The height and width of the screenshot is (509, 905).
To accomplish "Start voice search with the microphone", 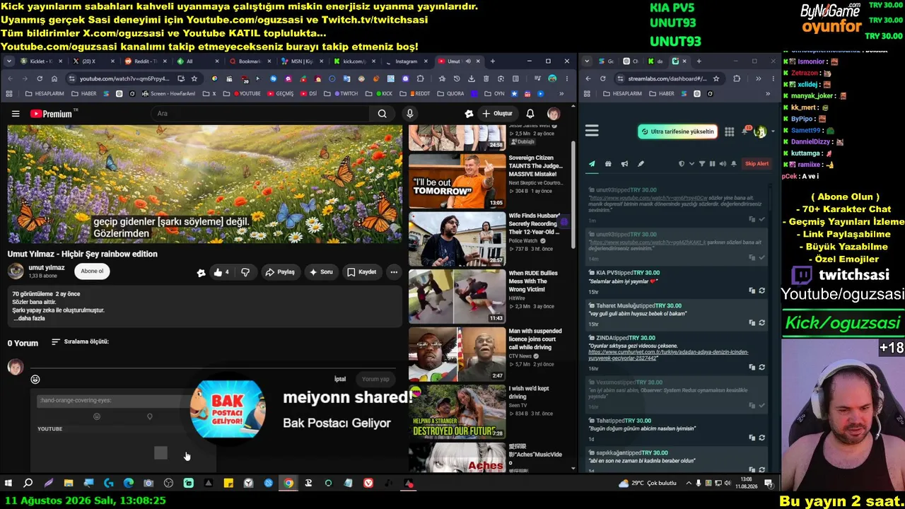I will point(410,114).
